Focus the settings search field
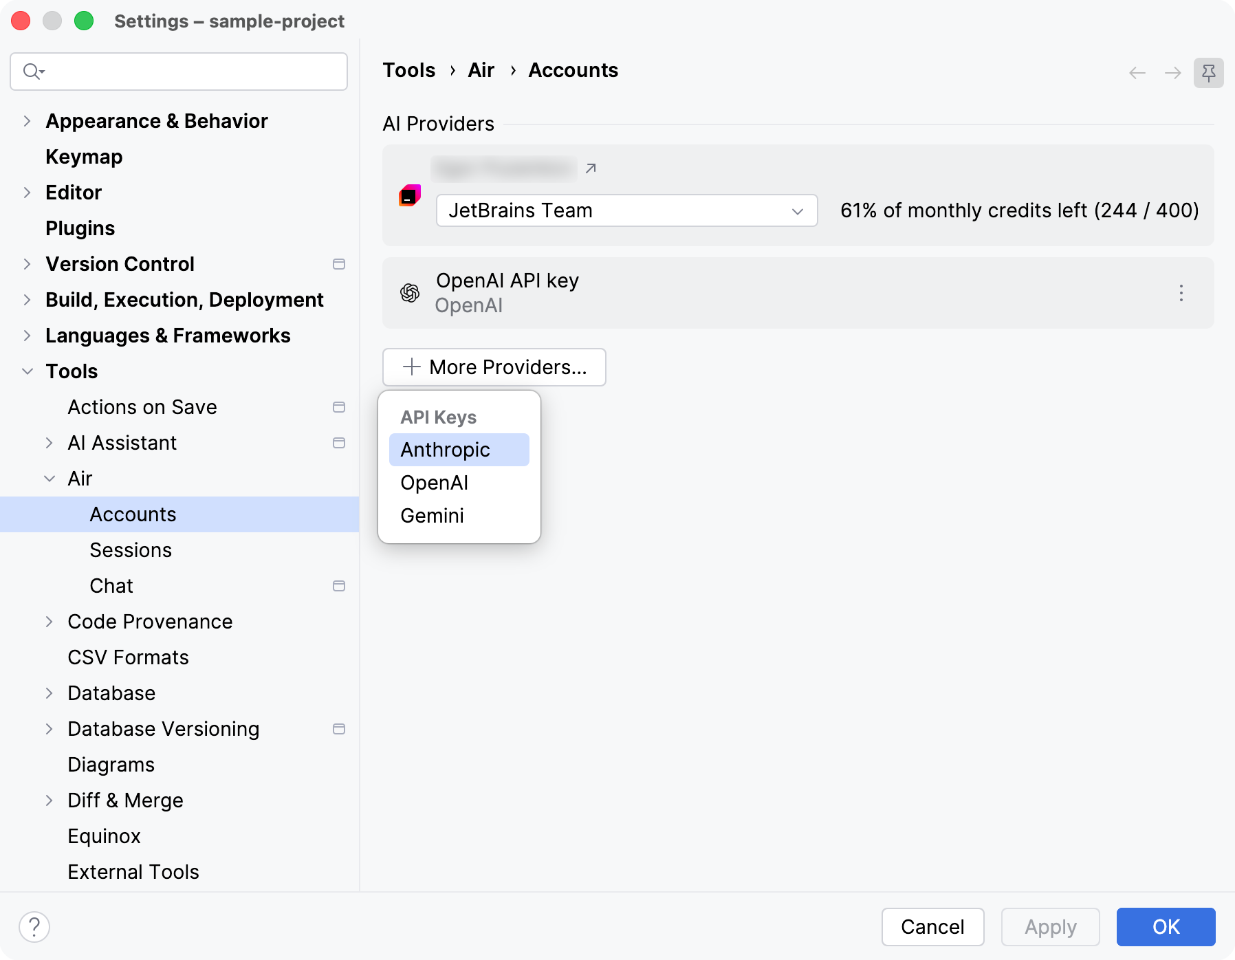This screenshot has height=960, width=1235. pyautogui.click(x=179, y=72)
